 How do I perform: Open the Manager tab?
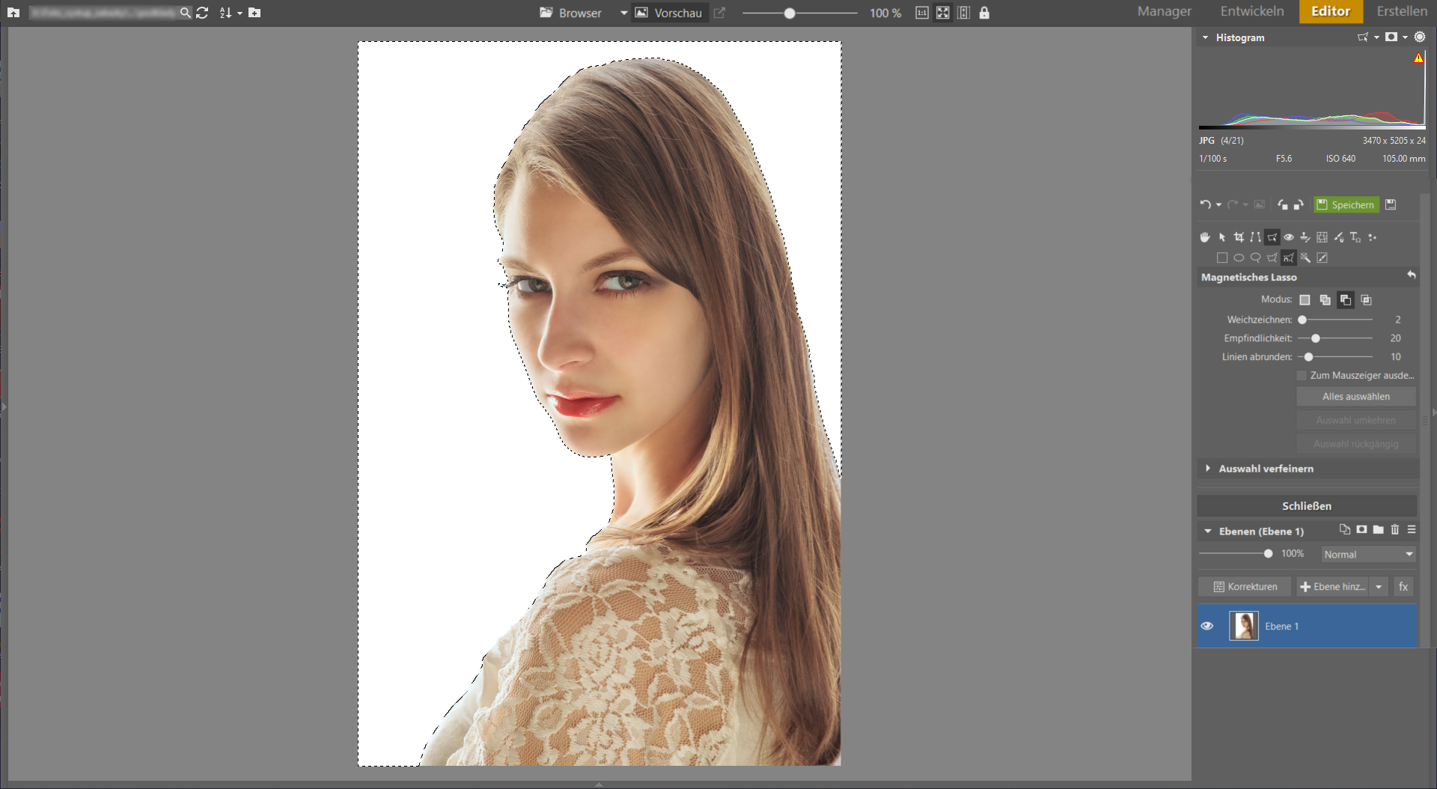click(x=1165, y=11)
